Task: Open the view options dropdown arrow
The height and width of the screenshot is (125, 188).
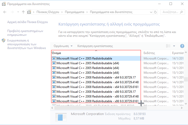Action: [174, 46]
